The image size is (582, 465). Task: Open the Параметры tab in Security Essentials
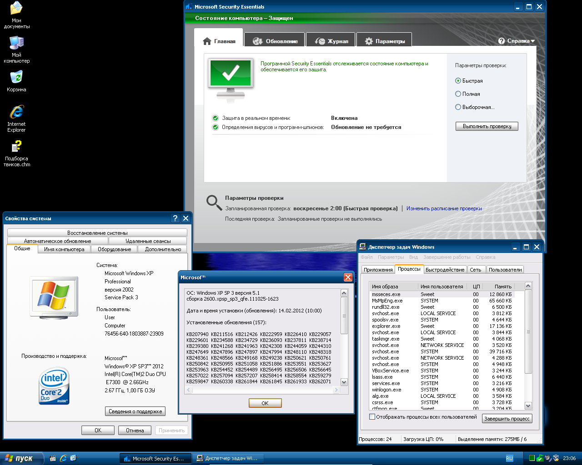click(384, 40)
